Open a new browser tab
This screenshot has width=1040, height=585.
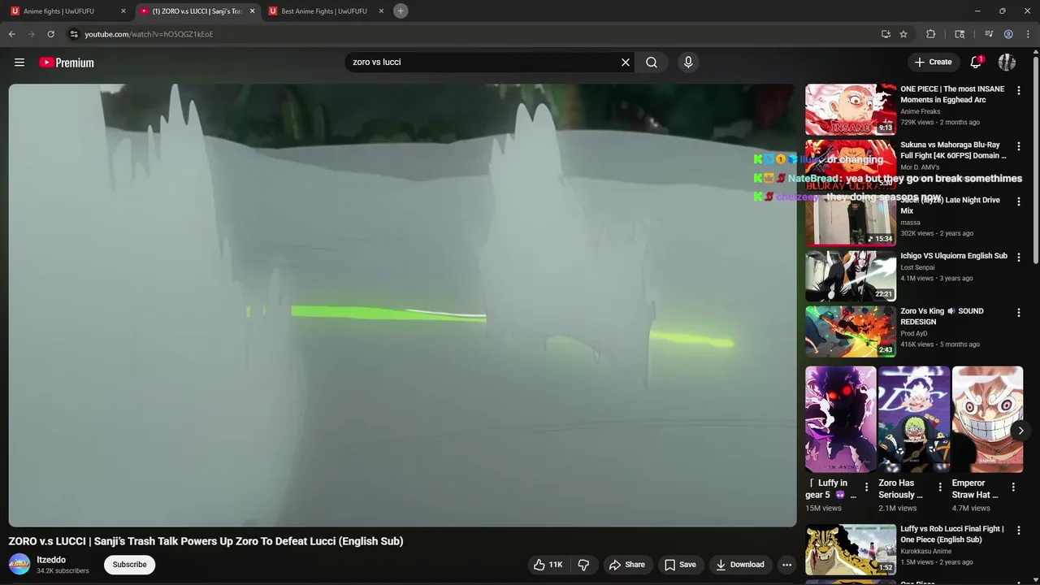coord(401,11)
